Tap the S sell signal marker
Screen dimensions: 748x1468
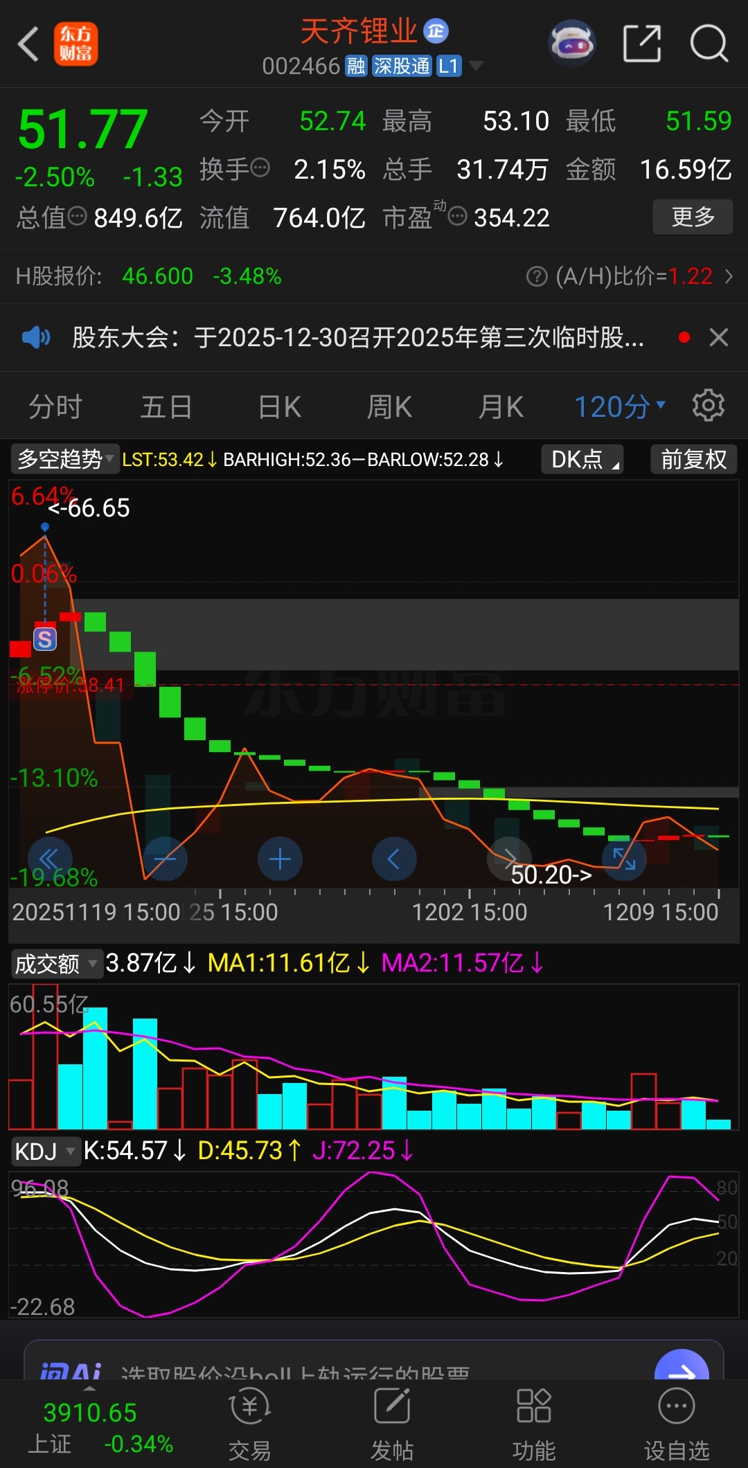point(45,639)
